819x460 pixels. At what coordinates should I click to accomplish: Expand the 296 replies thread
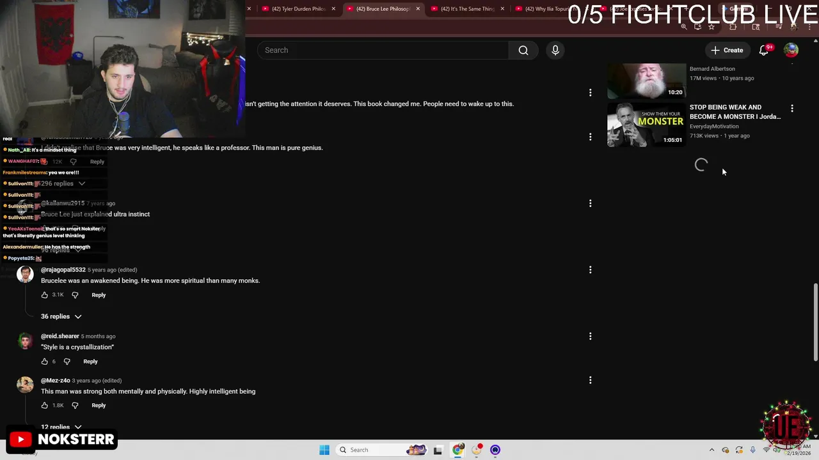61,184
